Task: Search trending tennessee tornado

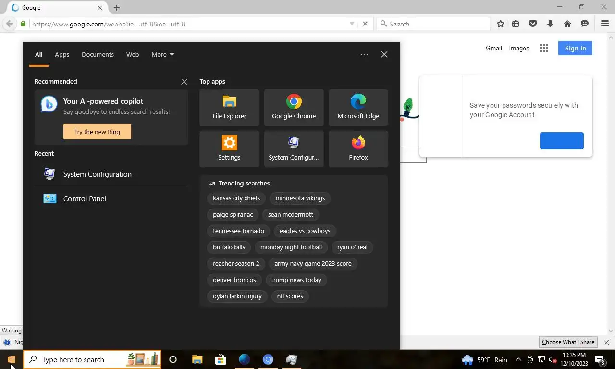Action: point(238,231)
